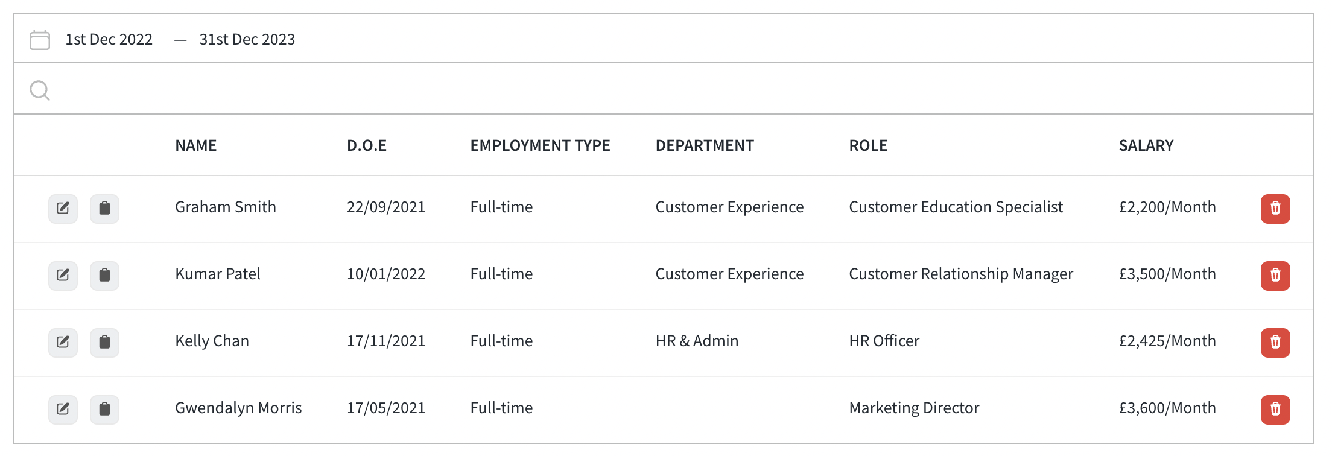The width and height of the screenshot is (1332, 456).
Task: Click the search magnifier icon
Action: pyautogui.click(x=40, y=90)
